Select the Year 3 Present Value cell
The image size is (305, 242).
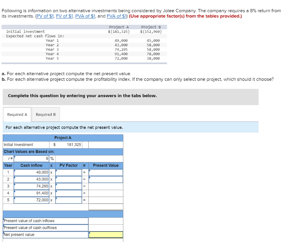106,186
